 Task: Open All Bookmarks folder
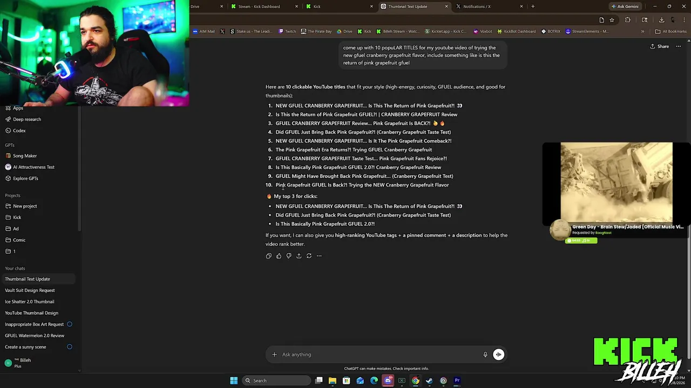pyautogui.click(x=670, y=31)
